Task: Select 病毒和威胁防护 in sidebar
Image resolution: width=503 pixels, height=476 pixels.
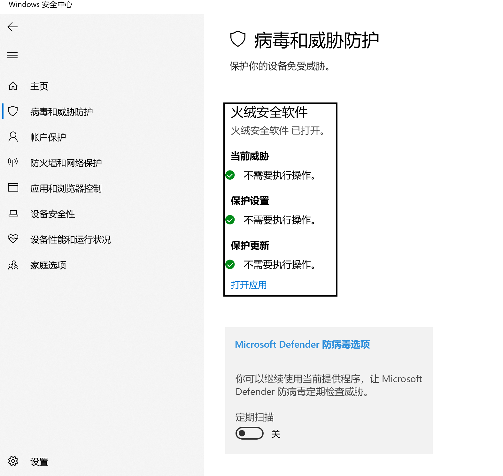Action: pos(61,112)
